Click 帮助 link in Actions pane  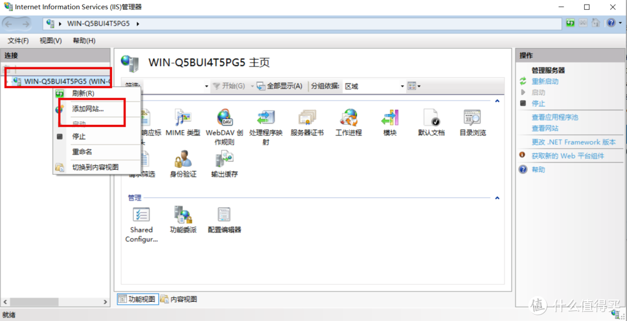click(538, 169)
